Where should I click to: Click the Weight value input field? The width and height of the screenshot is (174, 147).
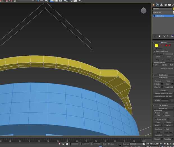tap(165, 100)
